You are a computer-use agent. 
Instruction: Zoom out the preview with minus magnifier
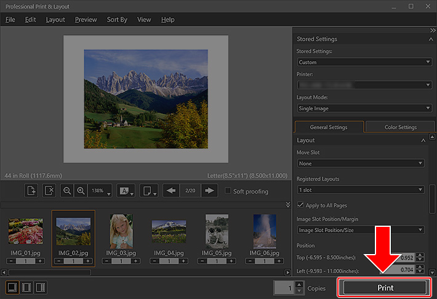[x=67, y=191]
